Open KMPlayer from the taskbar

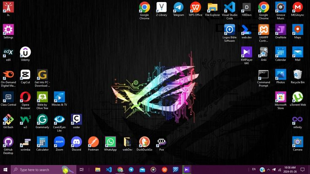pos(186,170)
